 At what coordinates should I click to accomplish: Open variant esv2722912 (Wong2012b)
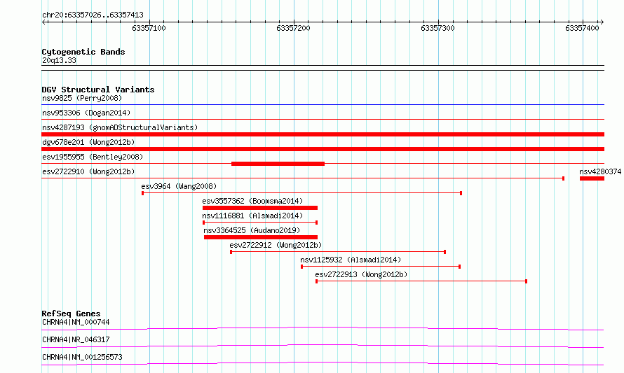tap(276, 245)
